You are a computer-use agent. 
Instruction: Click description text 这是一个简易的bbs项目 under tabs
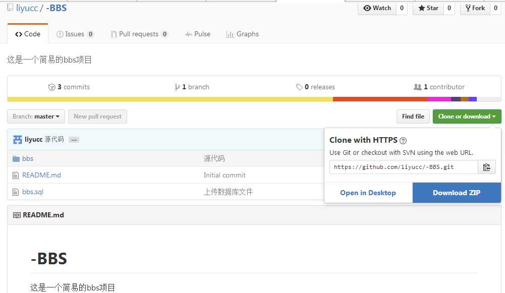tap(49, 60)
